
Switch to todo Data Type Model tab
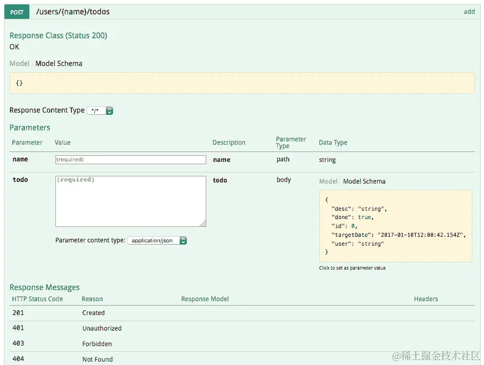(x=328, y=181)
